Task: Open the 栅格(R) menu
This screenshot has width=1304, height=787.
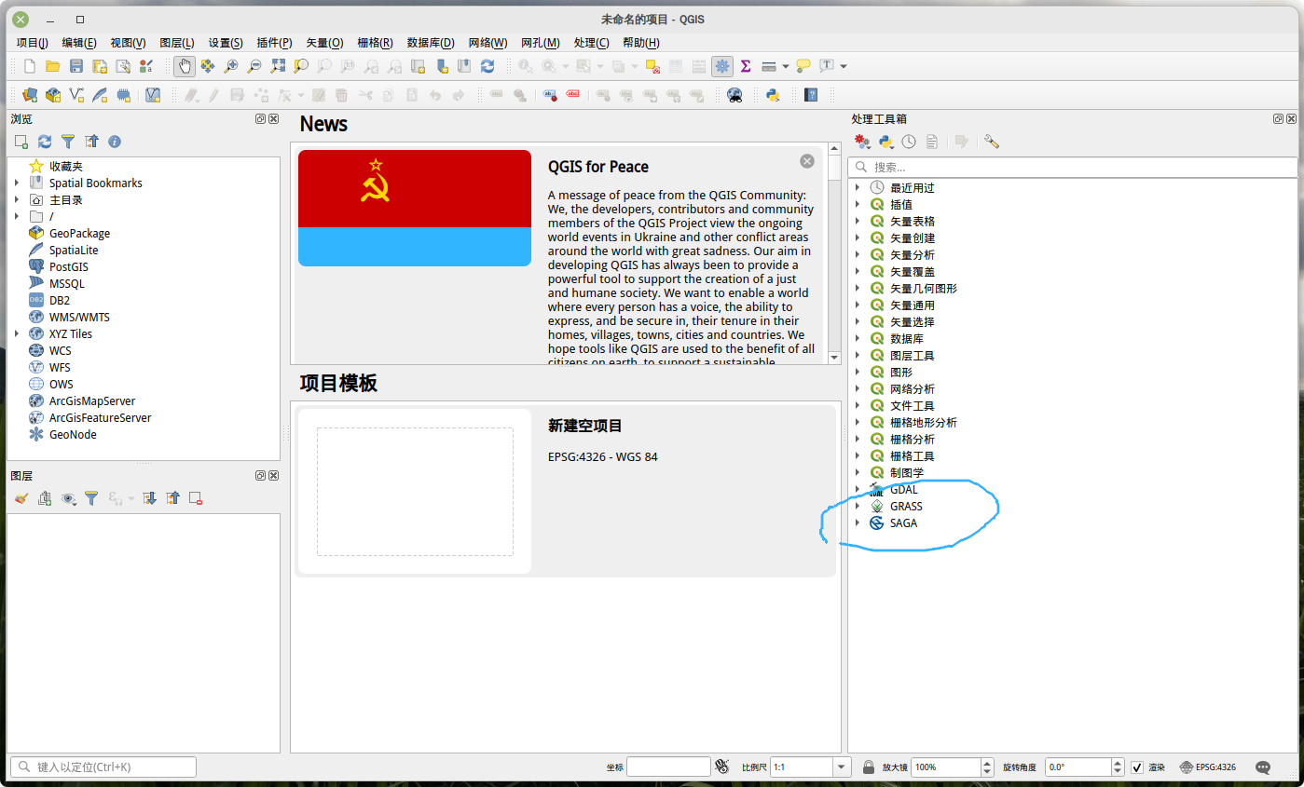Action: (x=374, y=43)
